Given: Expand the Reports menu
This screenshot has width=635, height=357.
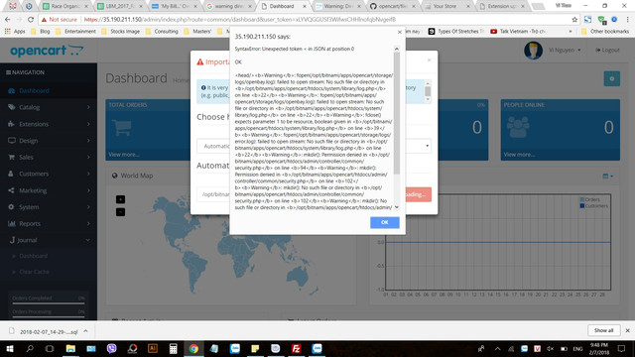Looking at the screenshot, I should 49,223.
